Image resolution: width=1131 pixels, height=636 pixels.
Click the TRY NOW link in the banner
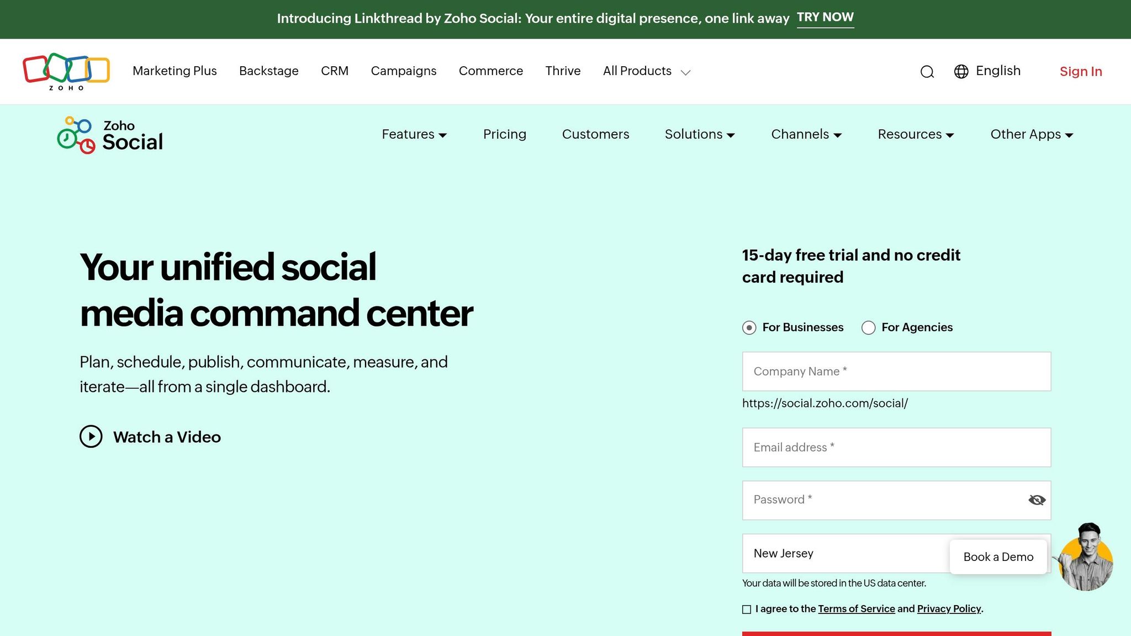825,17
